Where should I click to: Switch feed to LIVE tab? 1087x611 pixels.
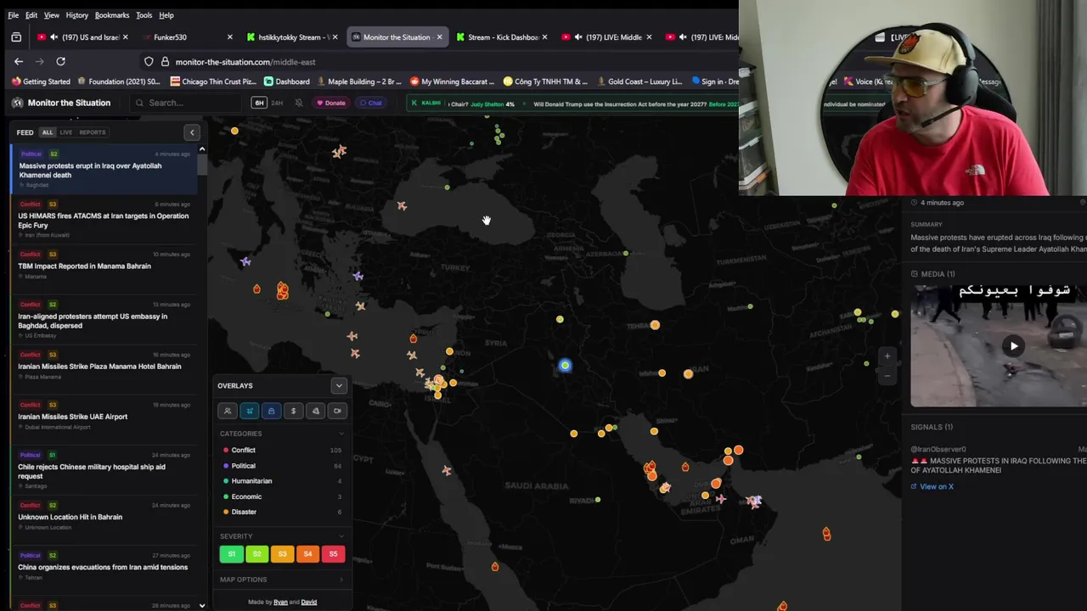pyautogui.click(x=65, y=132)
